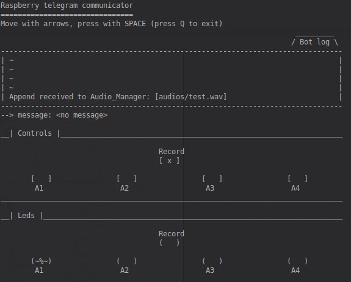Select the Controls section header
Screen dimensions: 351x282
tap(35, 133)
